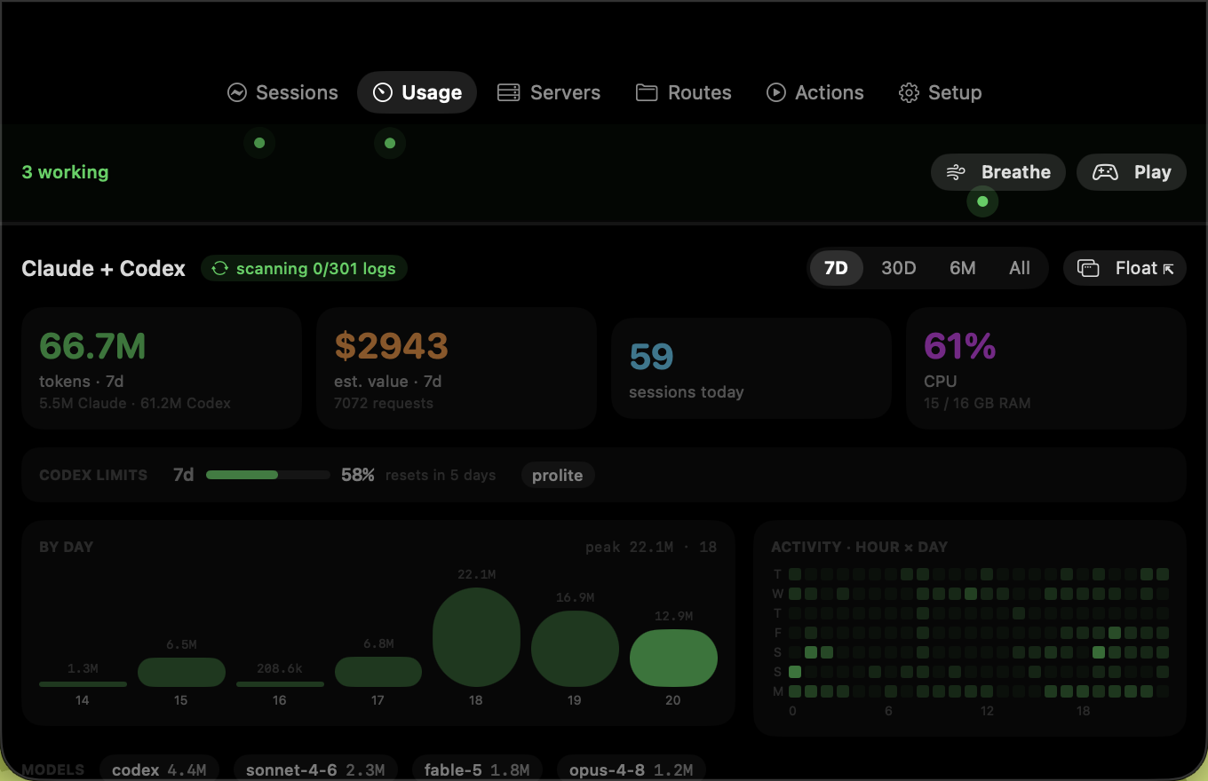Click the wind icon in Breathe
Viewport: 1208px width, 781px height.
tap(956, 172)
